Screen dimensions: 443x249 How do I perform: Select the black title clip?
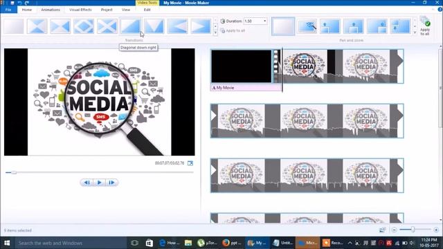pyautogui.click(x=242, y=66)
